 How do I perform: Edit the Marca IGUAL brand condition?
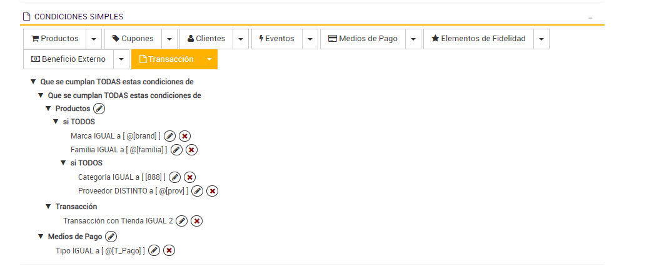[x=169, y=136]
